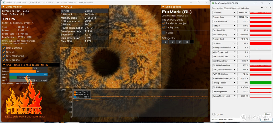Open GPU Clock sensor dropdown
This screenshot has width=273, height=123.
pyautogui.click(x=235, y=13)
